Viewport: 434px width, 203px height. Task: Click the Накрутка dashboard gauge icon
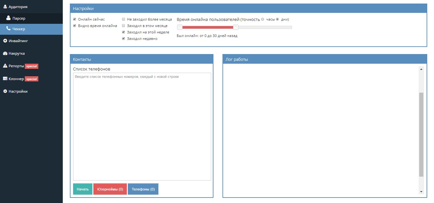click(x=5, y=53)
